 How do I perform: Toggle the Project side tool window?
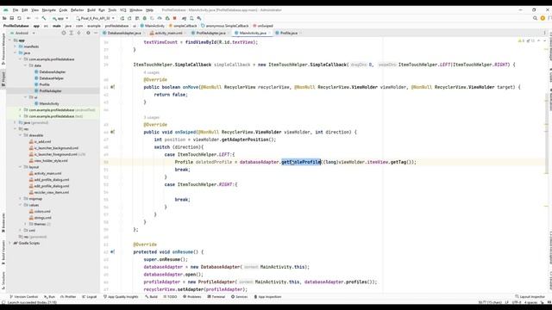point(3,78)
